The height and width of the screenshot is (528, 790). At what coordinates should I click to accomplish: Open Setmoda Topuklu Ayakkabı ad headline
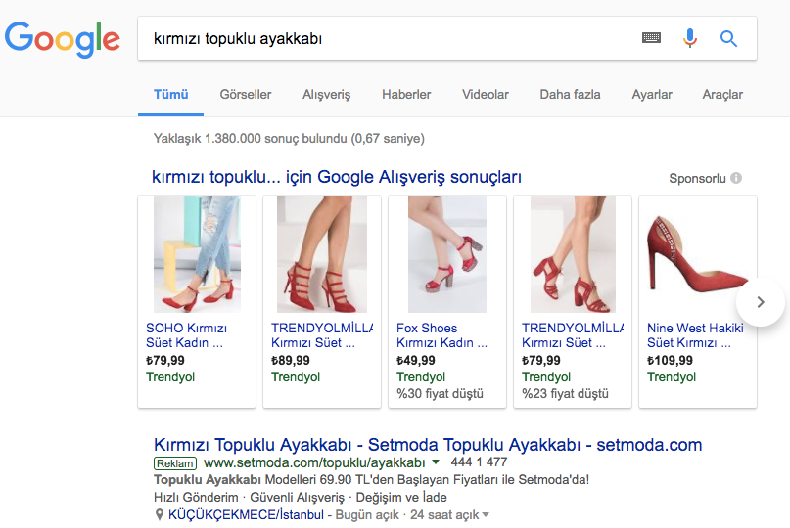[x=428, y=445]
